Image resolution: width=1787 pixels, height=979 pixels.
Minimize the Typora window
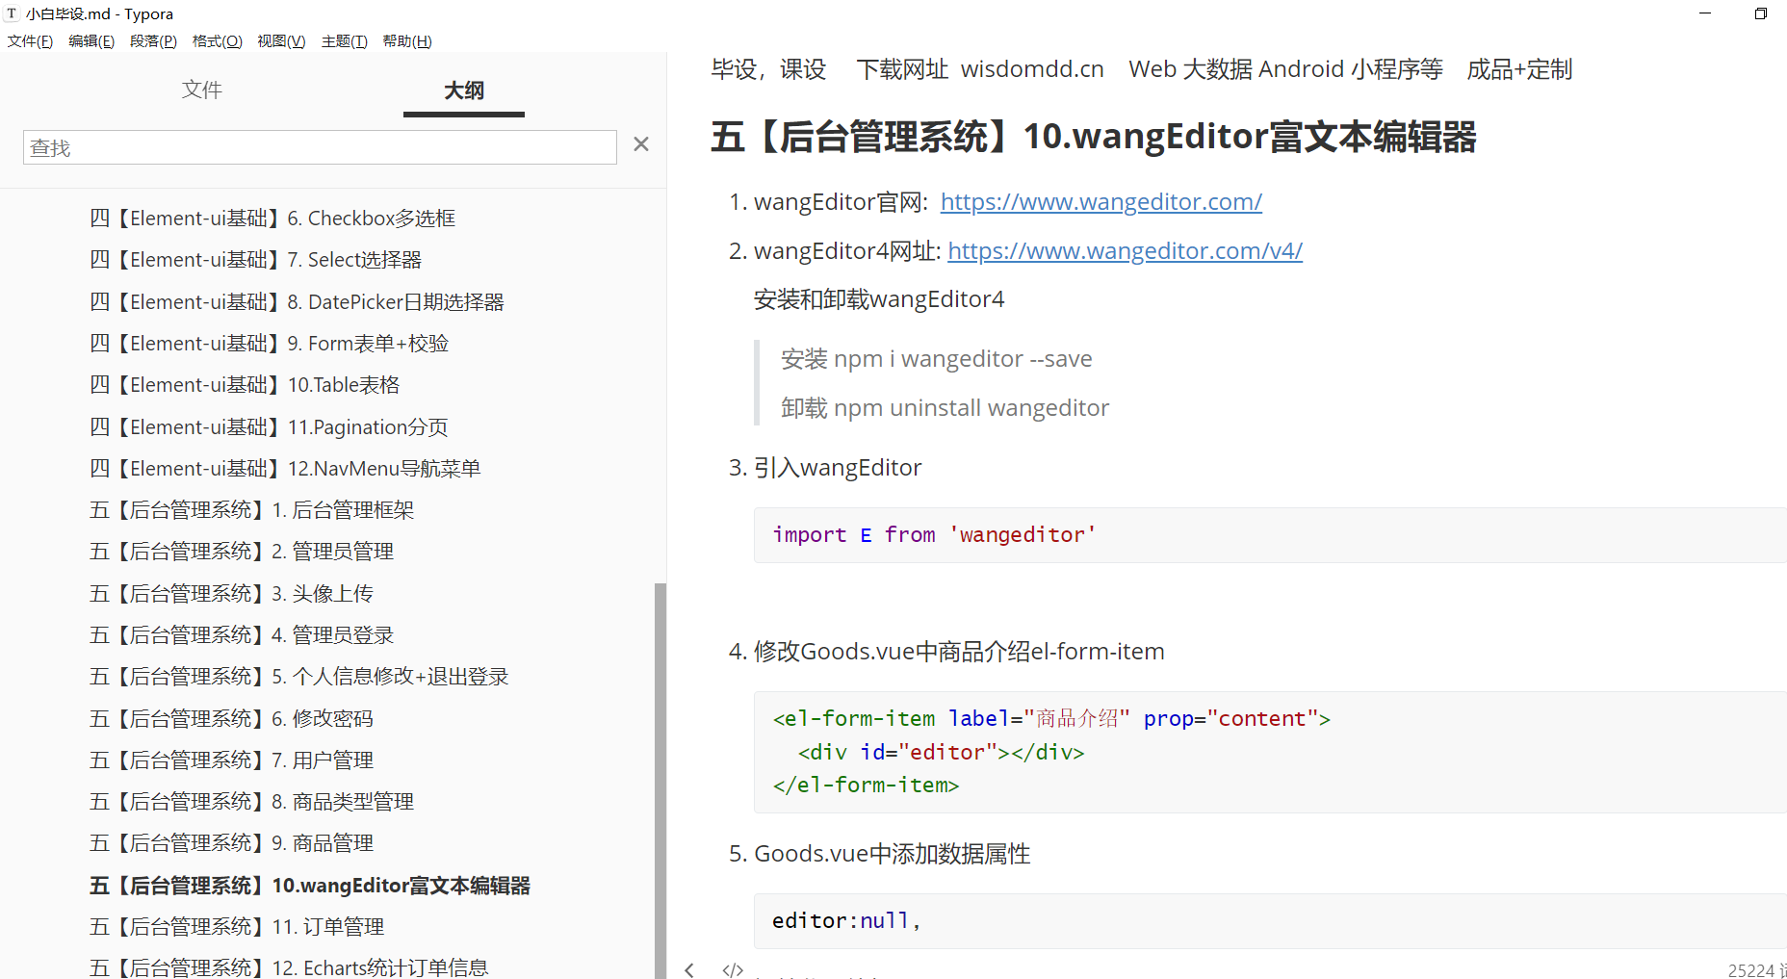[x=1705, y=13]
